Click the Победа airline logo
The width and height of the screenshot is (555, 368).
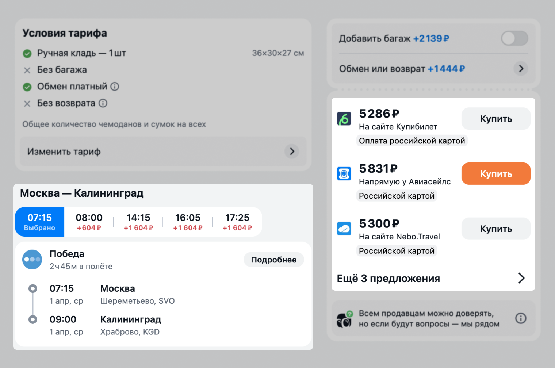32,259
